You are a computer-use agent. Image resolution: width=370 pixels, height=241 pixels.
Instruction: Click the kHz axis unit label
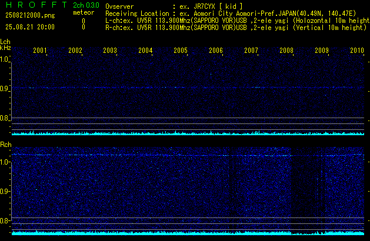5,48
